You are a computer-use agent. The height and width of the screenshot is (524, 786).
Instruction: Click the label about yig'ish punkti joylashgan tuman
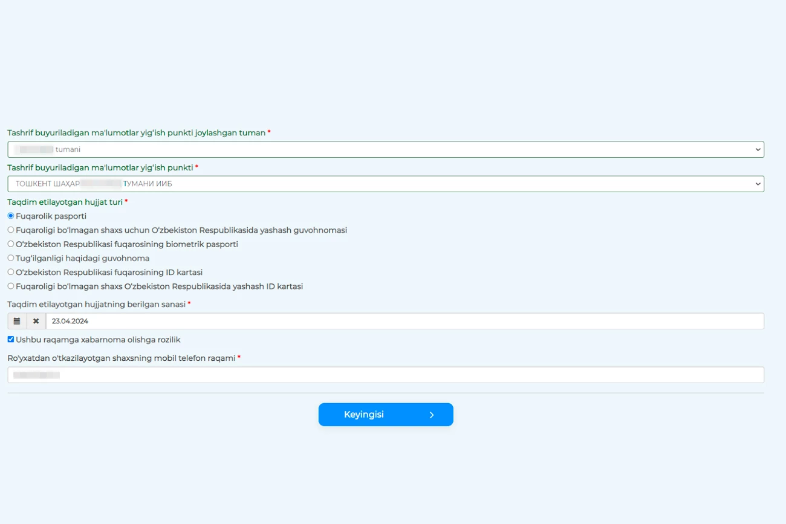(137, 132)
